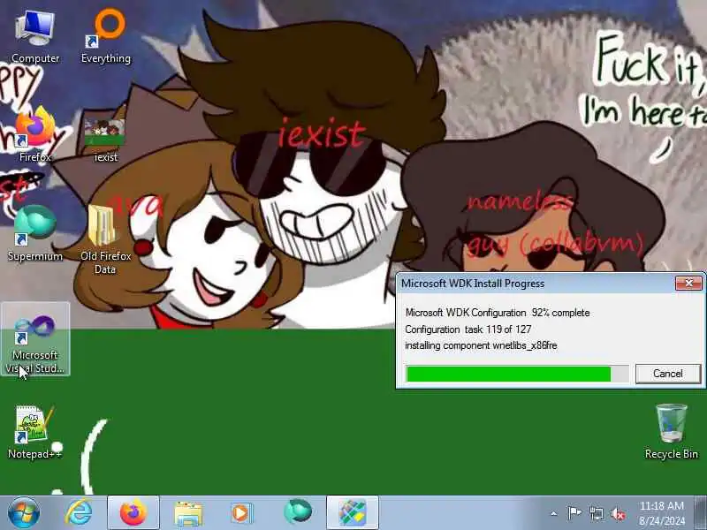Open the Computer desktop icon

[x=34, y=37]
